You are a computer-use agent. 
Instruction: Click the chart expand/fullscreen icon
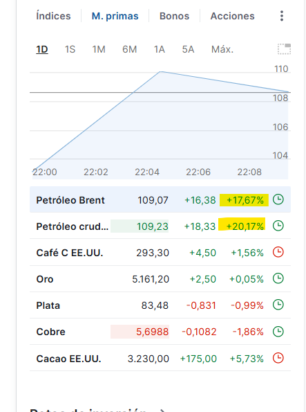tap(284, 49)
